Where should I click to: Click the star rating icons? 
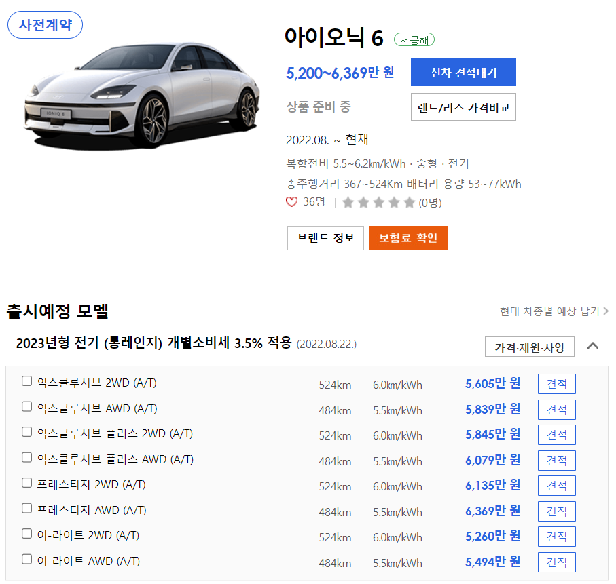[x=379, y=203]
